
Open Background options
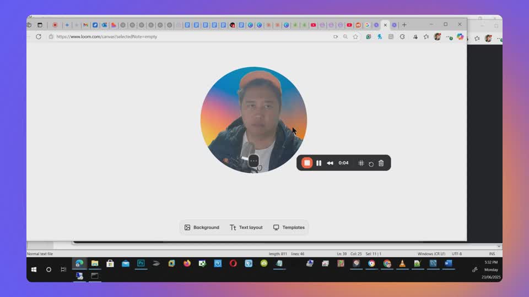(x=202, y=227)
